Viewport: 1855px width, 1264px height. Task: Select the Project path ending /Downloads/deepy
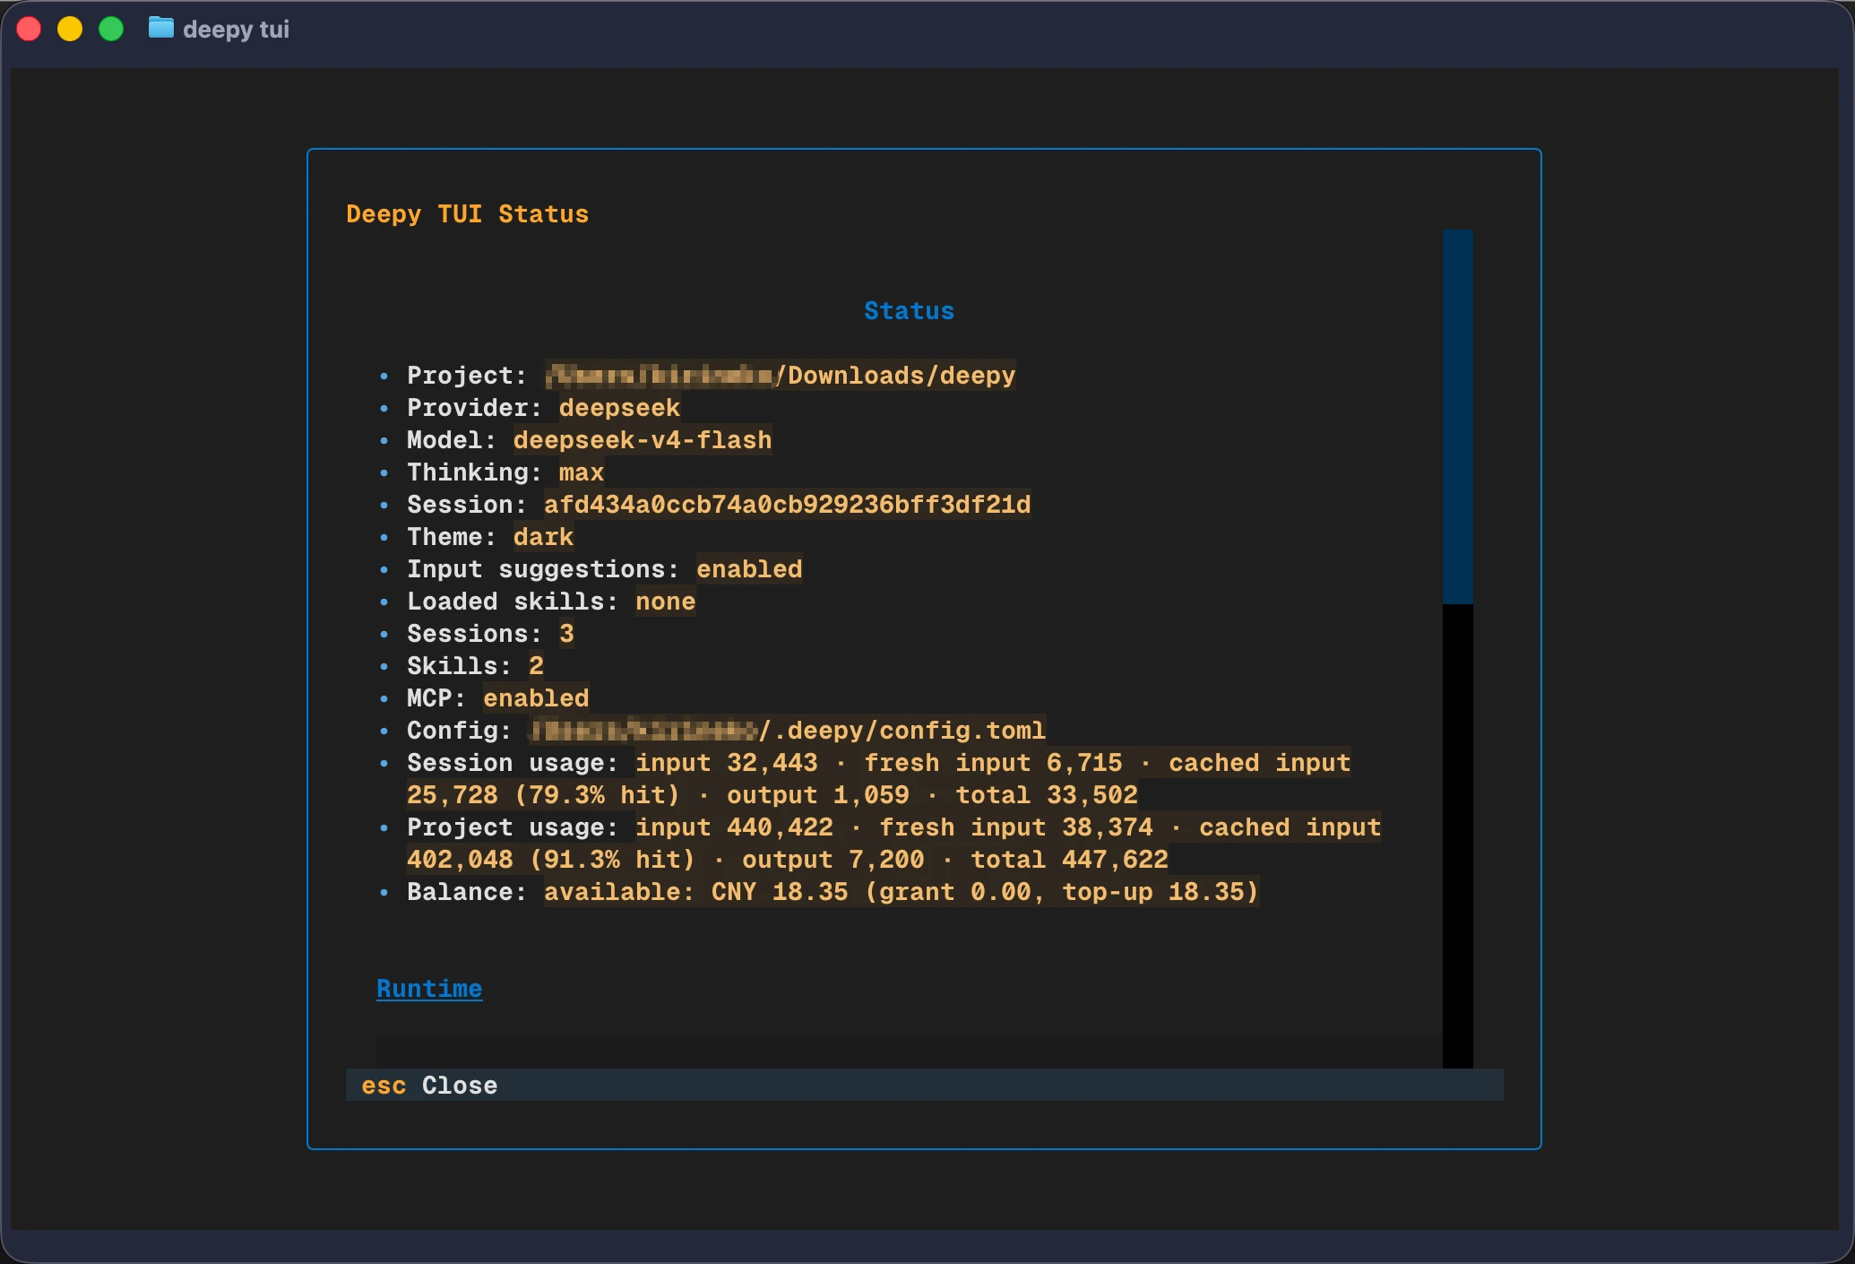(x=780, y=375)
